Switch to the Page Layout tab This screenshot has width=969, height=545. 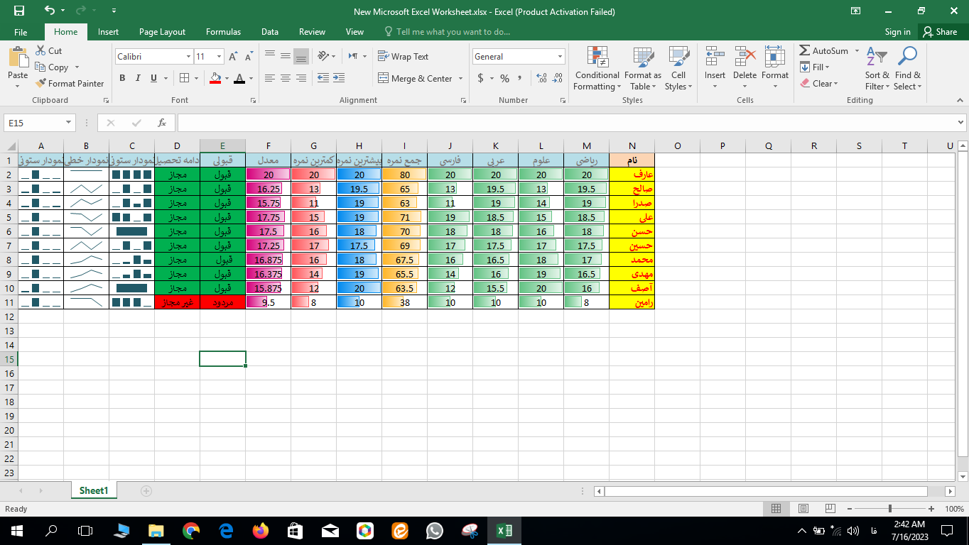pyautogui.click(x=162, y=32)
